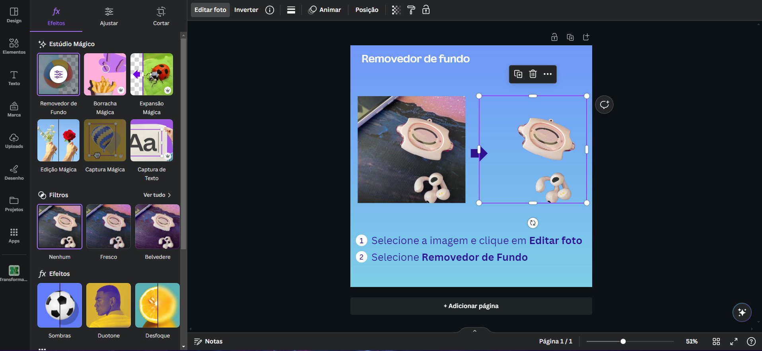Open the Apps sidebar panel
This screenshot has width=762, height=351.
click(14, 235)
